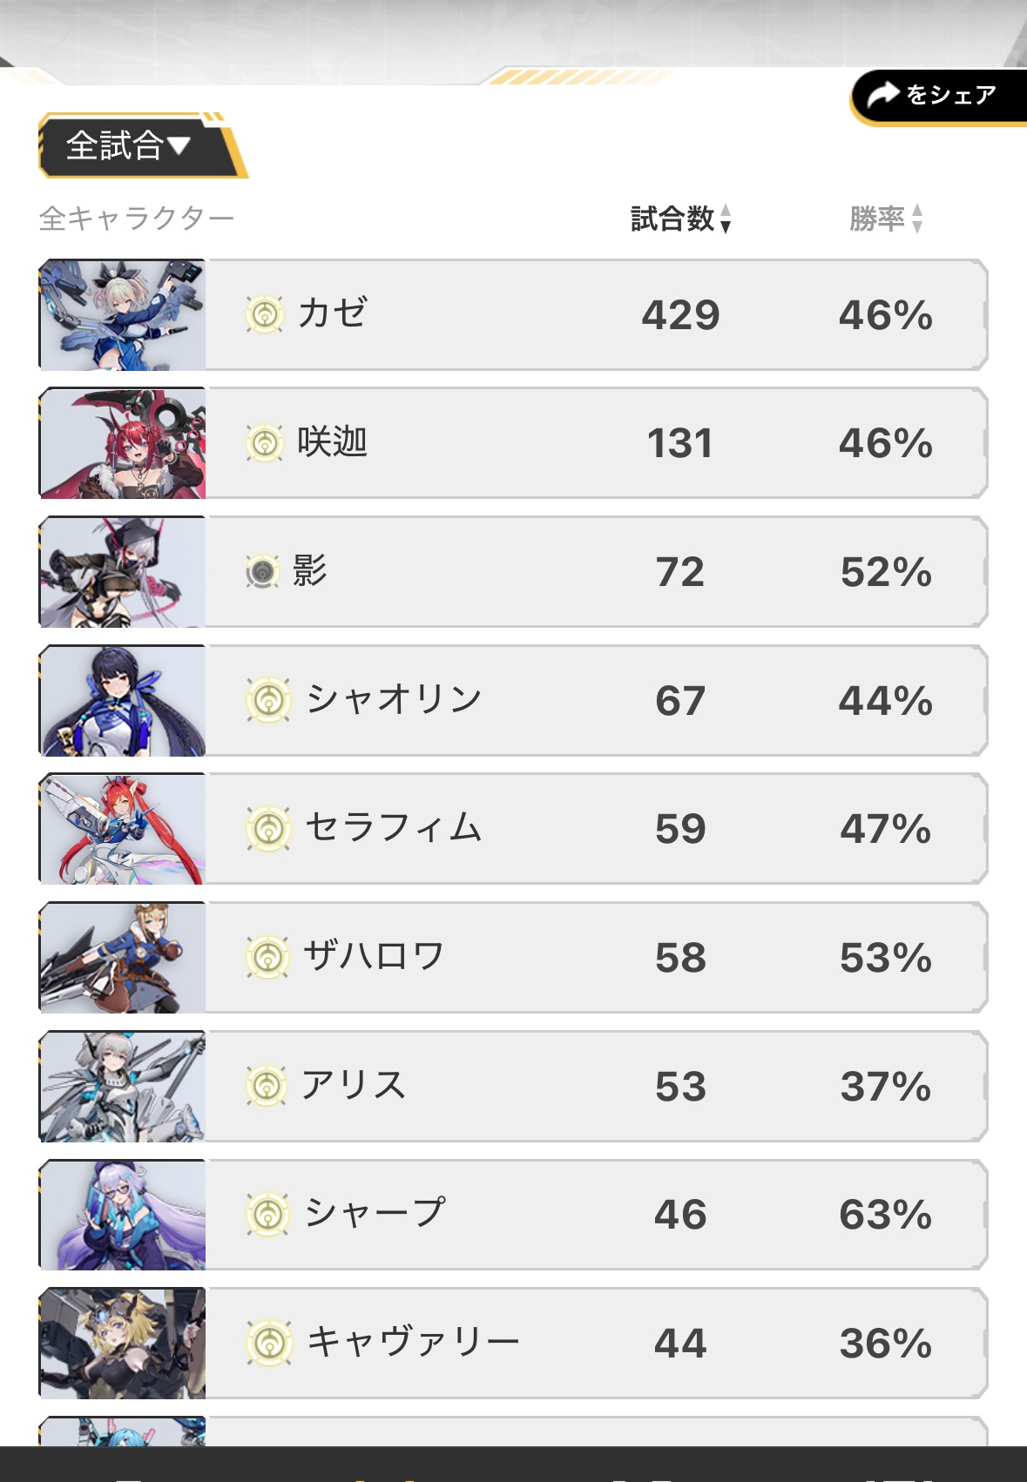Open 咲迦 character portrait thumbnail
1027x1482 pixels.
(123, 443)
